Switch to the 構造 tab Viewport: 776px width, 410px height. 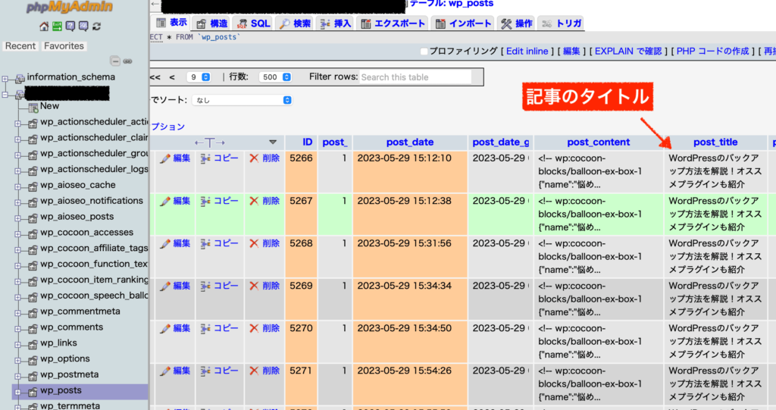[x=212, y=23]
